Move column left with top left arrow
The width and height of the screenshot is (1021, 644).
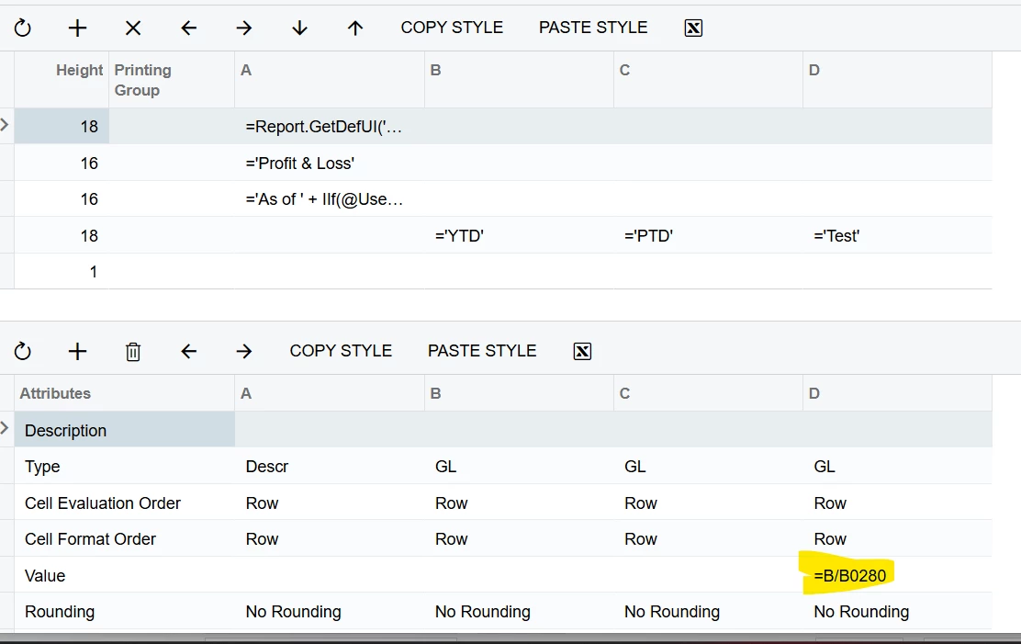(x=189, y=28)
